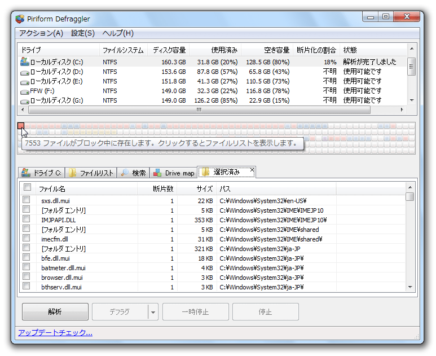Viewport: 436px width, 356px height.
Task: Click the highlighted red block in drive map
Action: (21, 126)
